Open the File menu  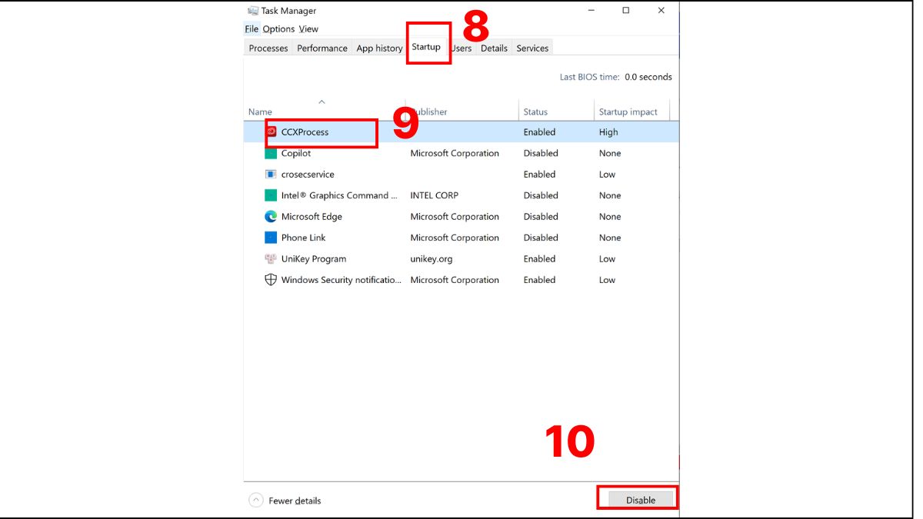click(252, 29)
